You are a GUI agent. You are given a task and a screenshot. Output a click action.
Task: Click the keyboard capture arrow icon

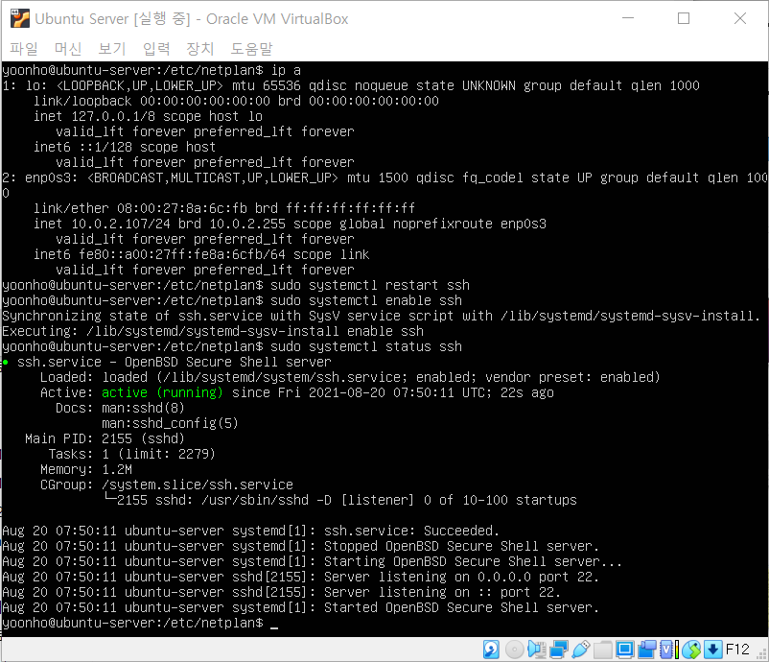tap(713, 650)
